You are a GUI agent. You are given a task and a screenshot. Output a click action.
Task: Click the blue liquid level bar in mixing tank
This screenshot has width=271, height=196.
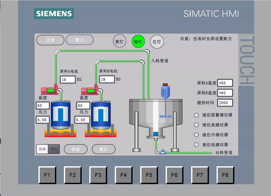(156, 134)
